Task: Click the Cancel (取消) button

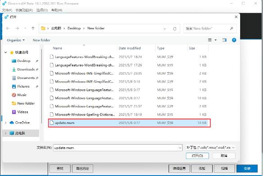Action: coord(224,156)
